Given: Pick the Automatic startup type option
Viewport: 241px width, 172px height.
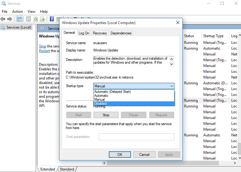Looking at the screenshot, I should [101, 96].
